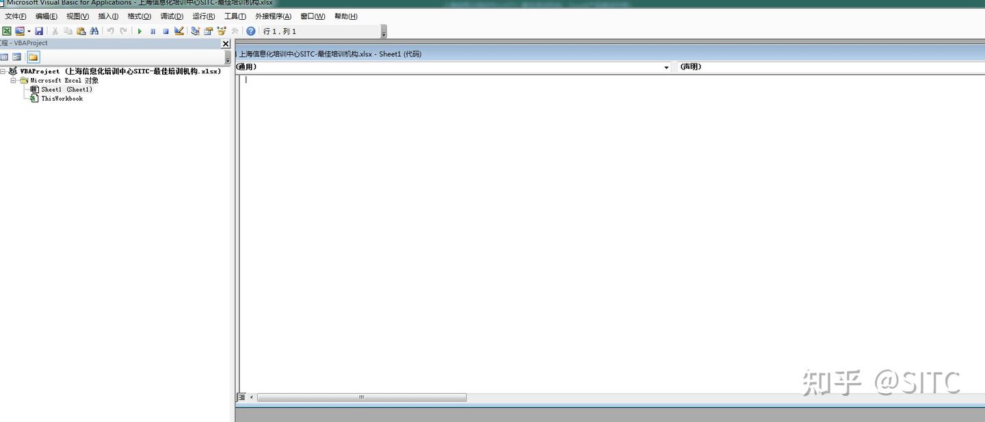Collapse the VBAProject tree node

click(4, 71)
